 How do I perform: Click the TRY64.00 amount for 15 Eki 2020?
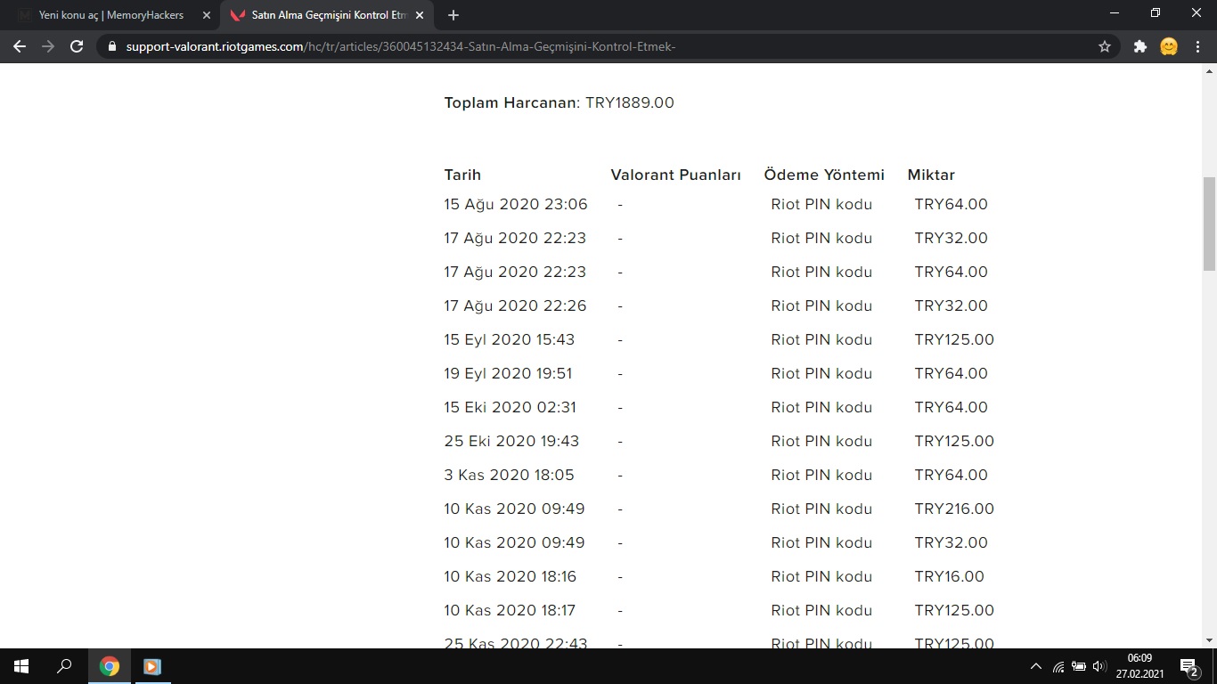[952, 407]
